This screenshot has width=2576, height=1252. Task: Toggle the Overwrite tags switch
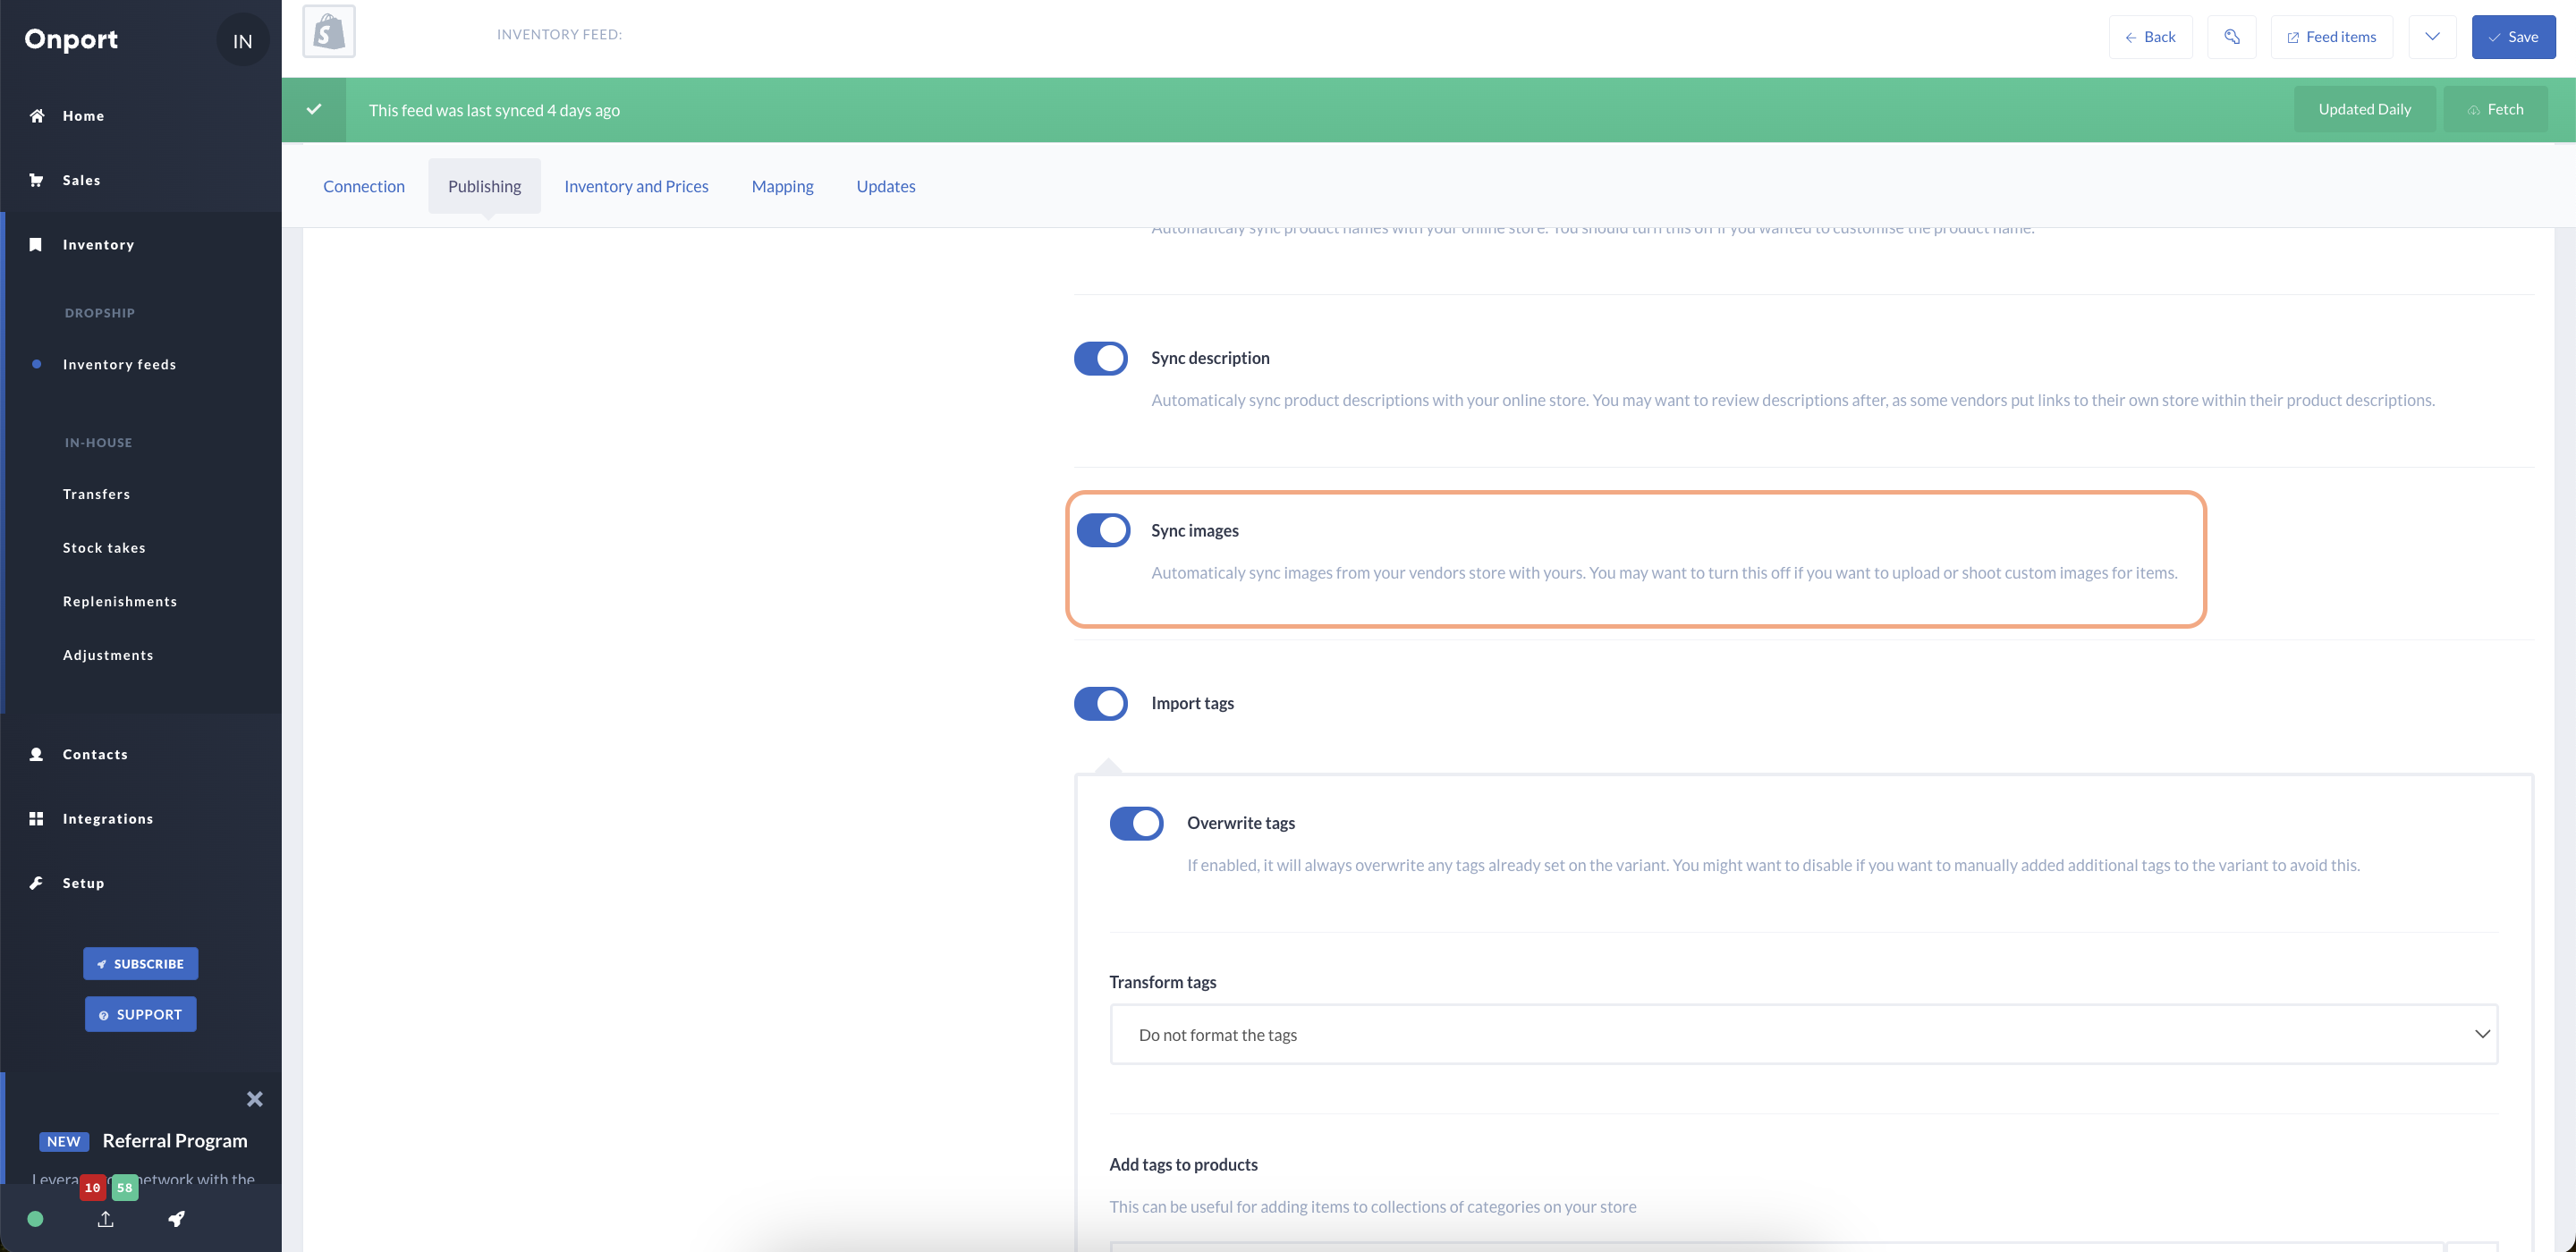point(1136,823)
